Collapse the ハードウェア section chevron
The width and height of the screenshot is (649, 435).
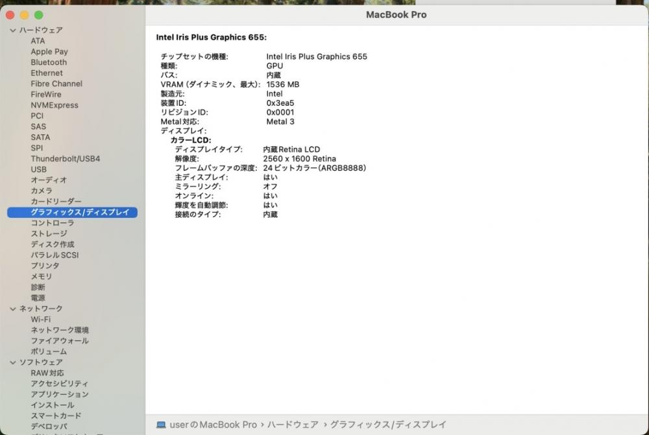pos(13,30)
